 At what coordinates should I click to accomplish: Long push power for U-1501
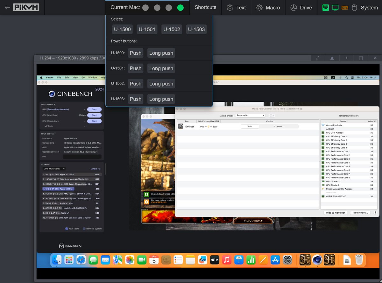click(x=161, y=68)
